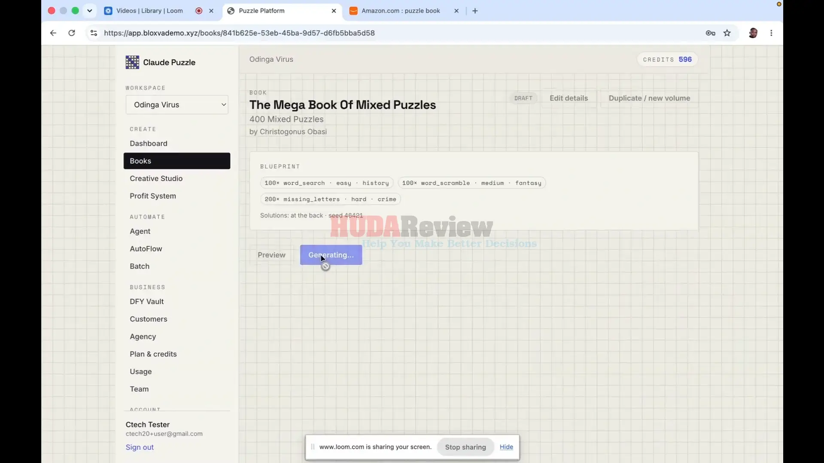Screen dimensions: 824x463
Task: Click the Preview button
Action: click(271, 255)
